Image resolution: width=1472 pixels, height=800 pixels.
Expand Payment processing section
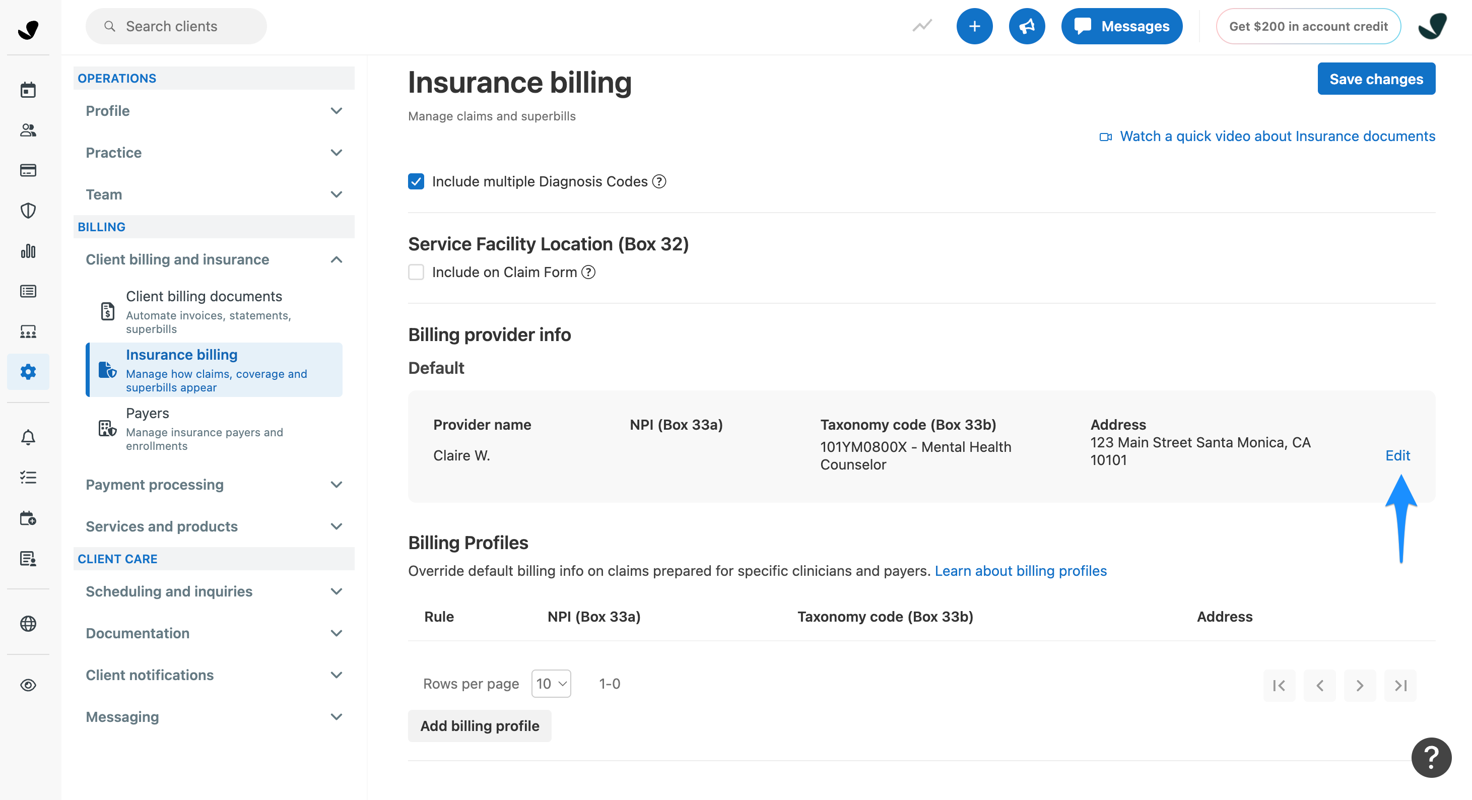214,485
